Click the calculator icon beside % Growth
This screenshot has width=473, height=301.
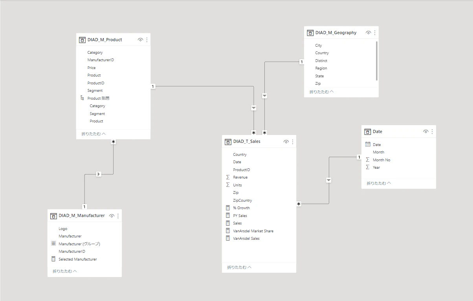click(x=228, y=208)
